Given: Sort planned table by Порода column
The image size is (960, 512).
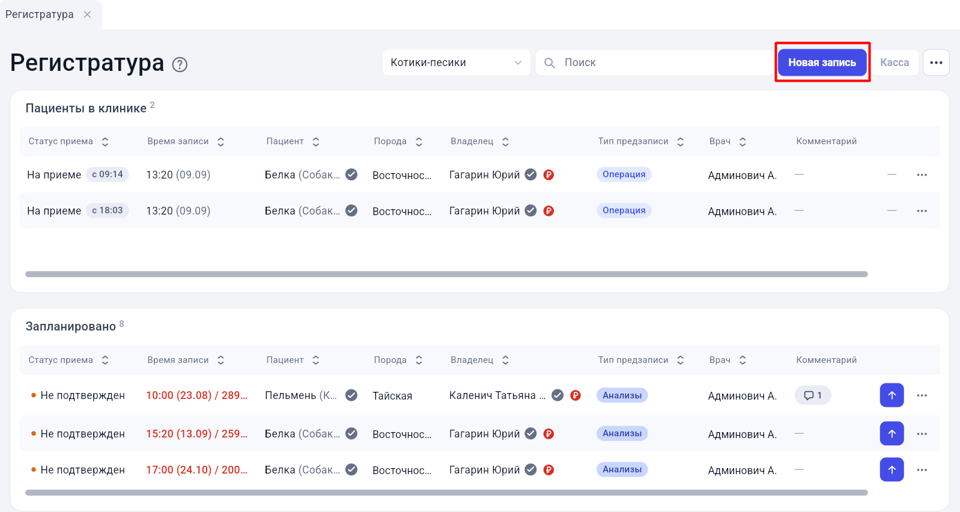Looking at the screenshot, I should point(419,360).
